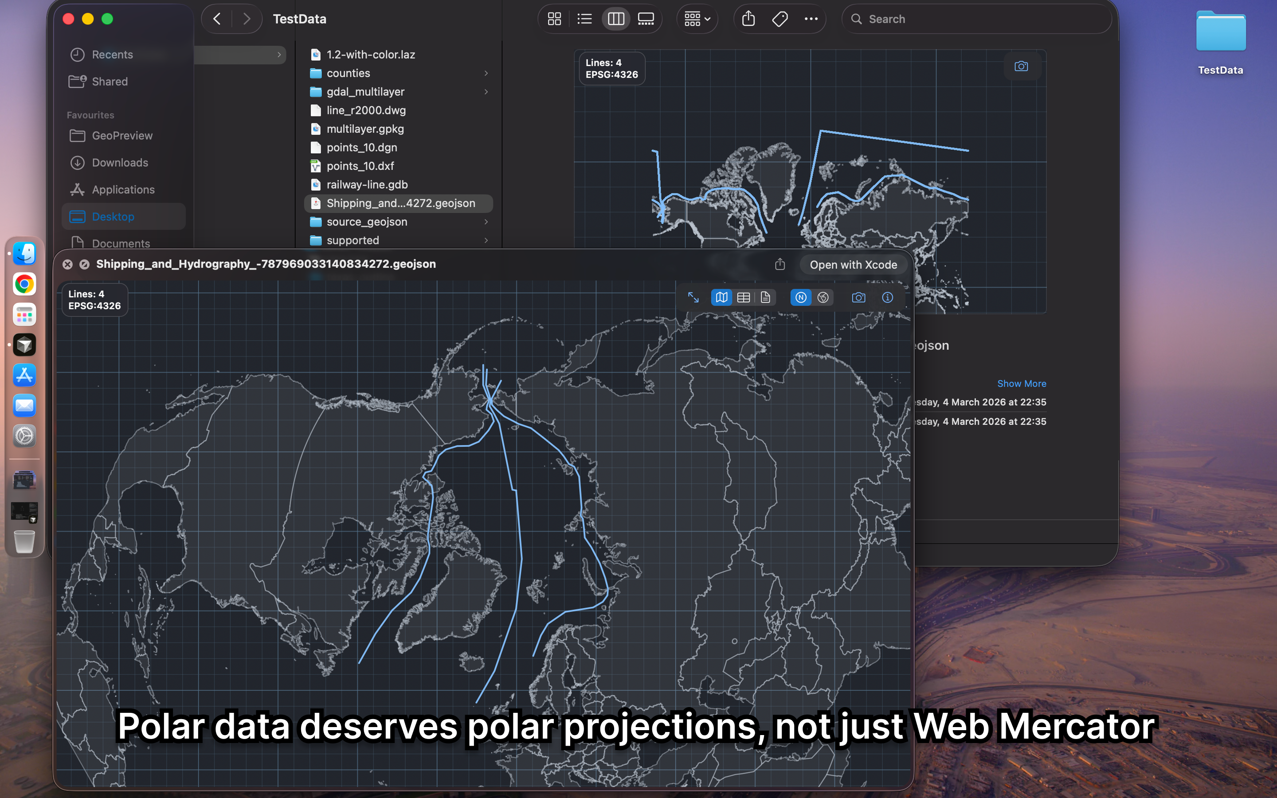Click the camera icon in the Finder preview
The image size is (1277, 798).
[x=1021, y=66]
